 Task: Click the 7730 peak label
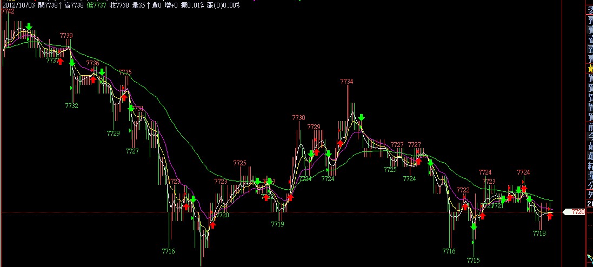click(298, 118)
